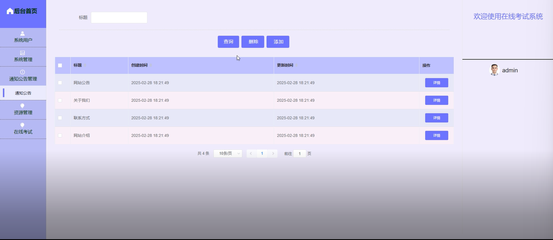Click the 查询 search button
The height and width of the screenshot is (240, 553).
(x=228, y=42)
